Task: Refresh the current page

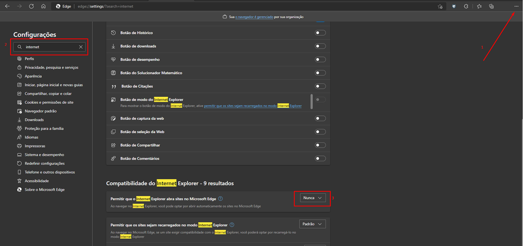Action: tap(31, 6)
